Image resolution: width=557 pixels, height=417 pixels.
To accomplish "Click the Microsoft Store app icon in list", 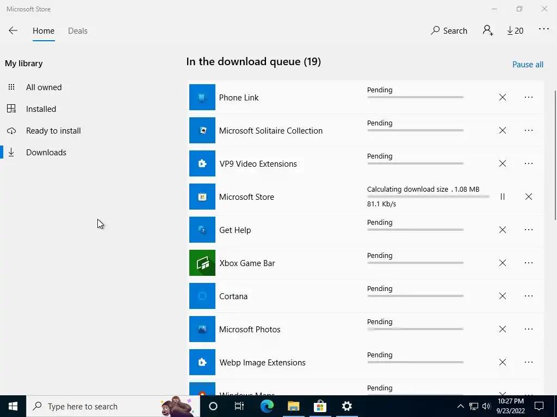I will point(202,197).
